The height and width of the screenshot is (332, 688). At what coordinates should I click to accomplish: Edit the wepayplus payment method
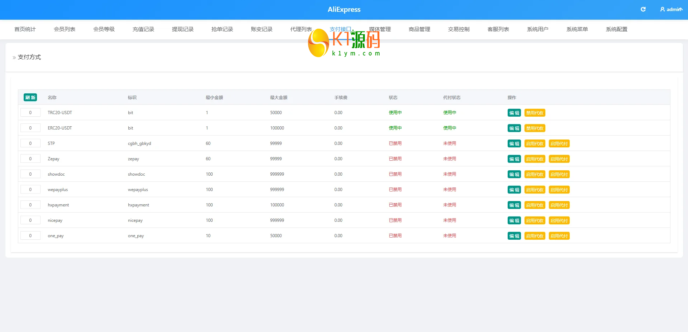pos(514,190)
